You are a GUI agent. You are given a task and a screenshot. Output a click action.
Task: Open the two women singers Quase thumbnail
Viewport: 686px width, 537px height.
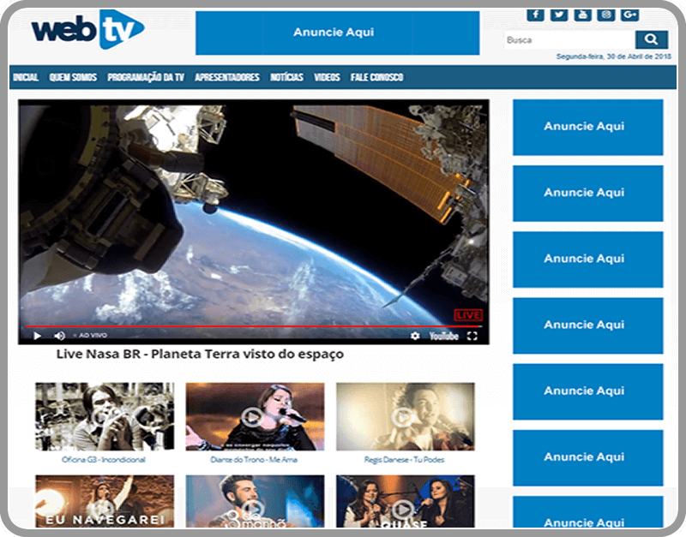click(405, 501)
